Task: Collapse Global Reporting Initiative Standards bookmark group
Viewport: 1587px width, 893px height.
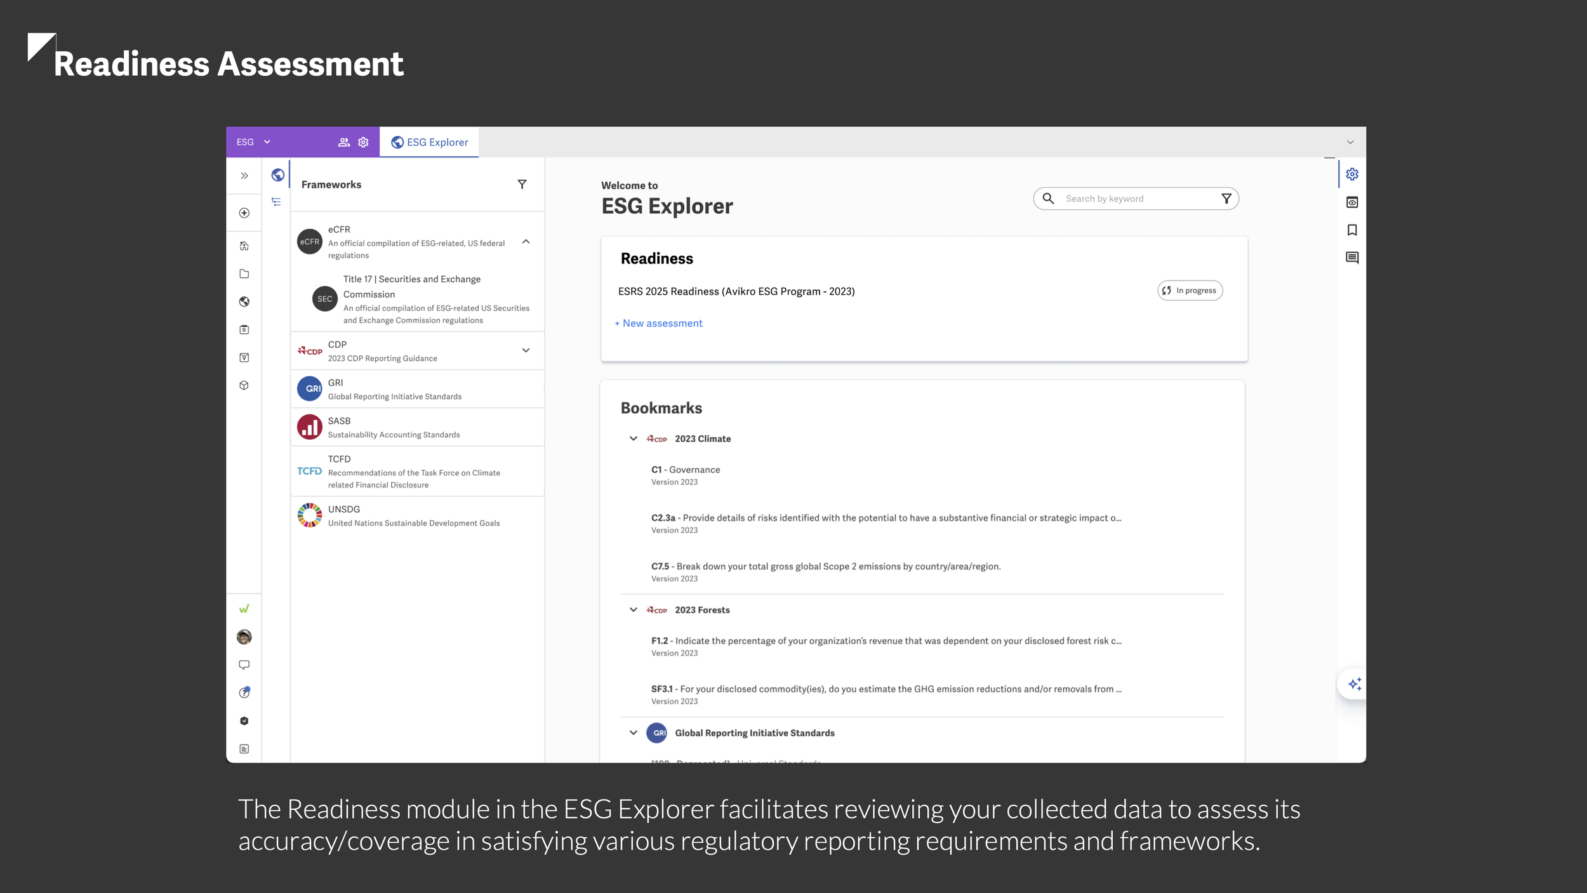Action: click(633, 732)
